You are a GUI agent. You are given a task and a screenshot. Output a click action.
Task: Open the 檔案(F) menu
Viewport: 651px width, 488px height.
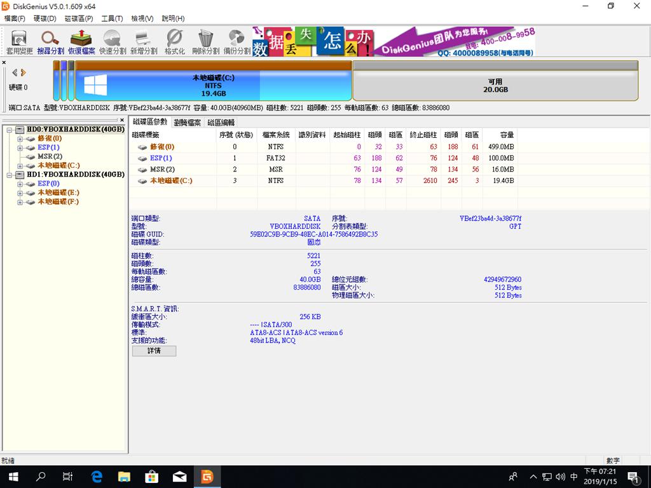15,18
